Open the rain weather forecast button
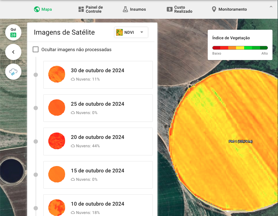Screen dimensions: 278x216 coord(13,72)
